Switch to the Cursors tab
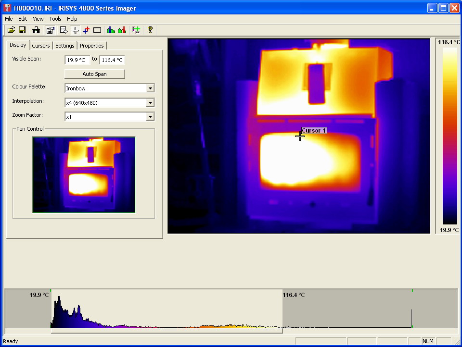Image resolution: width=462 pixels, height=347 pixels. [41, 46]
